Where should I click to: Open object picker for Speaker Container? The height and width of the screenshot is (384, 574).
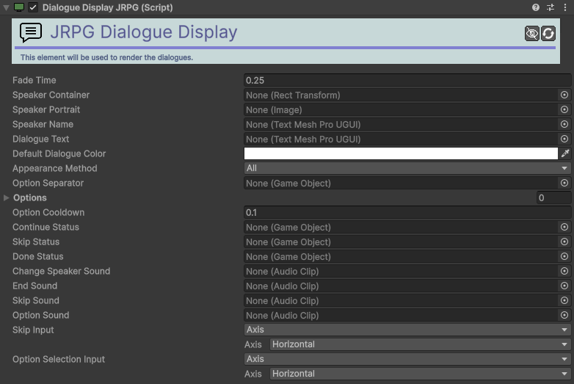click(x=564, y=95)
